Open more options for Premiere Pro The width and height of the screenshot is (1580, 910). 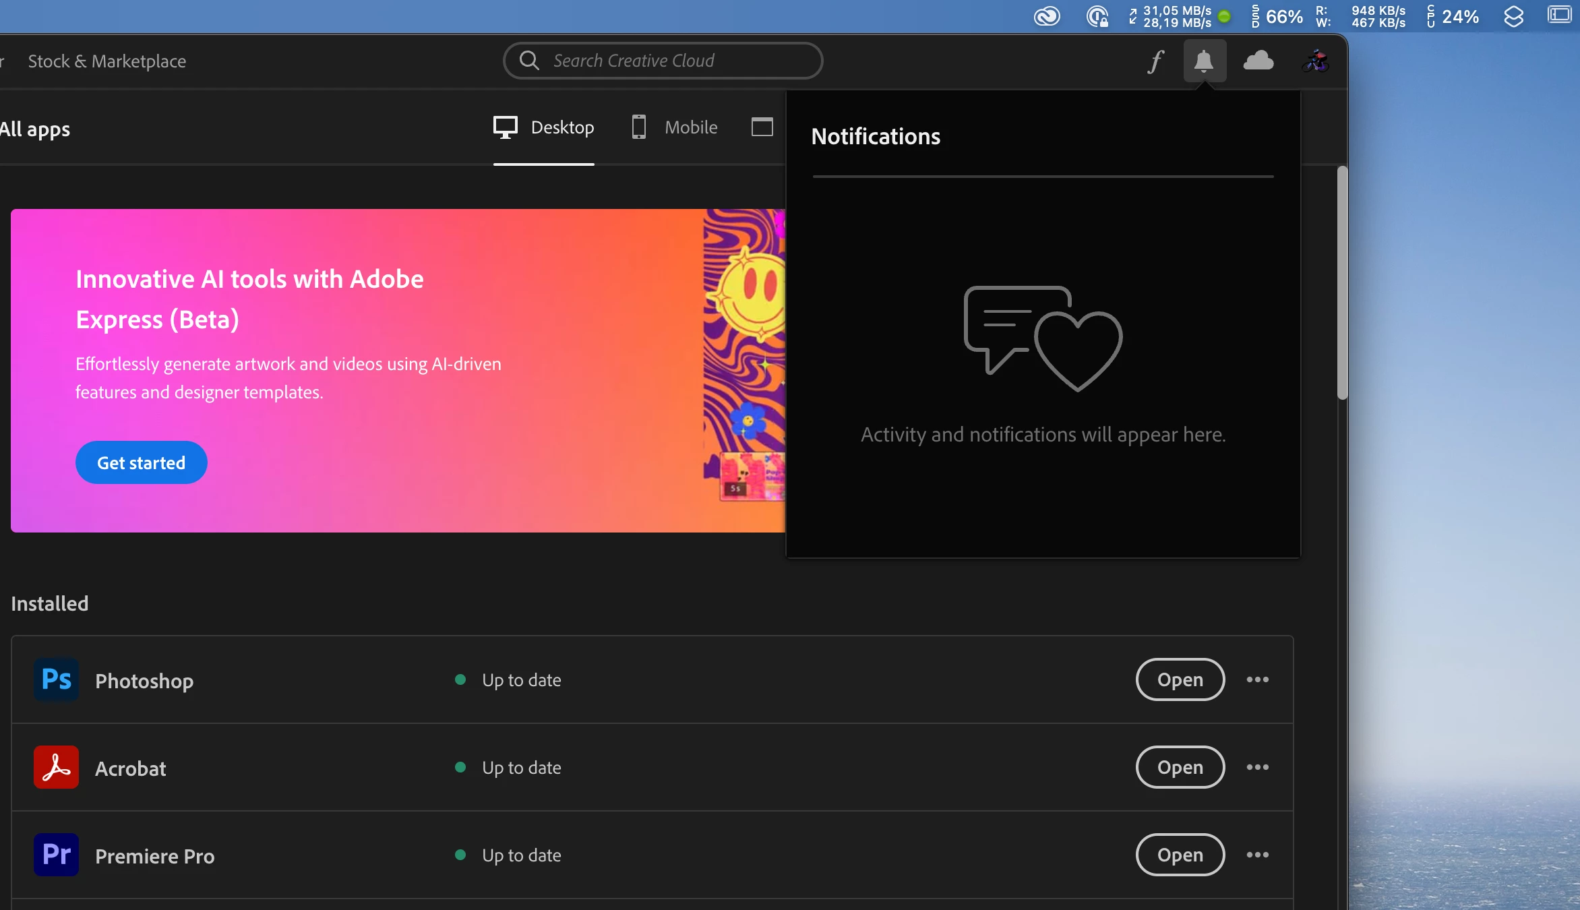pos(1257,855)
